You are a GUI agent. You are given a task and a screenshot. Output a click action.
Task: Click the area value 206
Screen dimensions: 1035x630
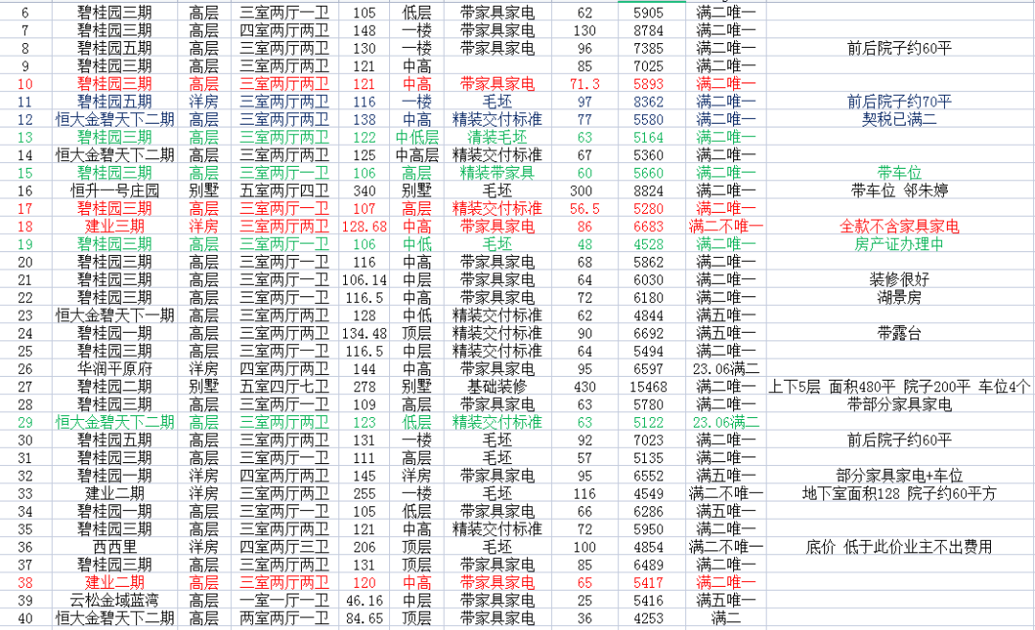[x=364, y=548]
